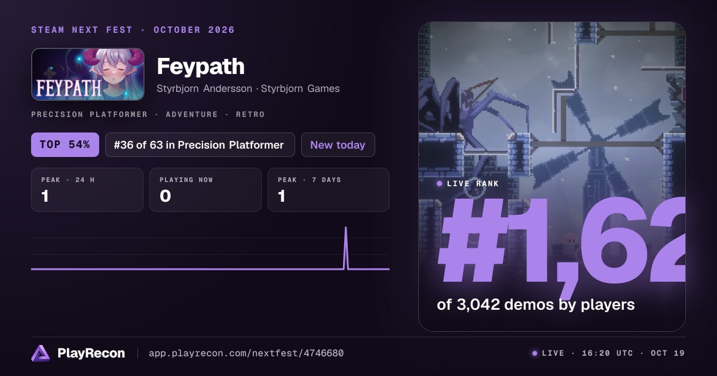Click the live status dot in footer
Image resolution: width=717 pixels, height=376 pixels.
pos(535,353)
